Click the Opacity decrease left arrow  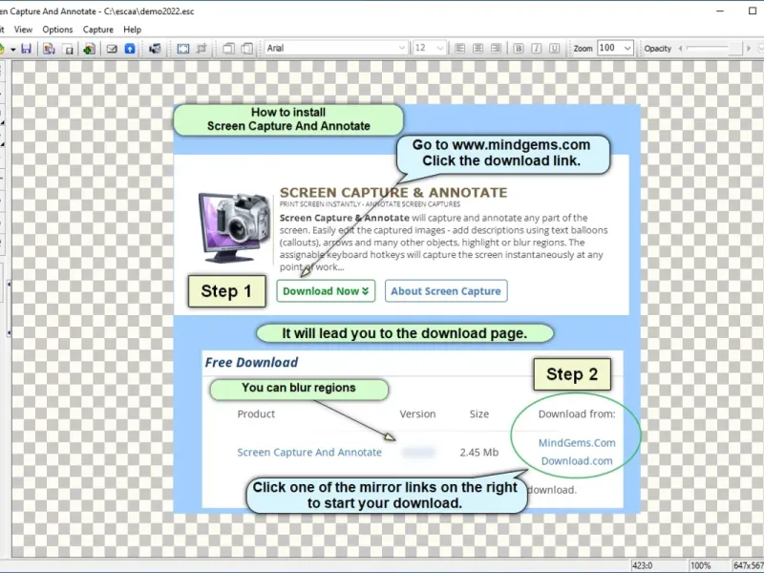click(681, 49)
